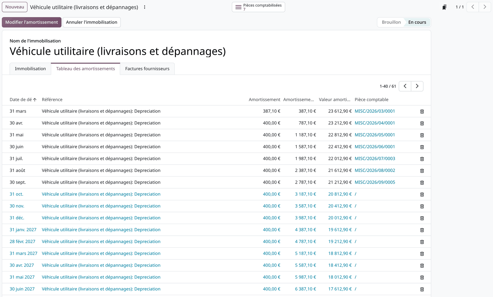493x297 pixels.
Task: Click the 387,10 € amortissement in 31 mars row
Action: point(271,111)
